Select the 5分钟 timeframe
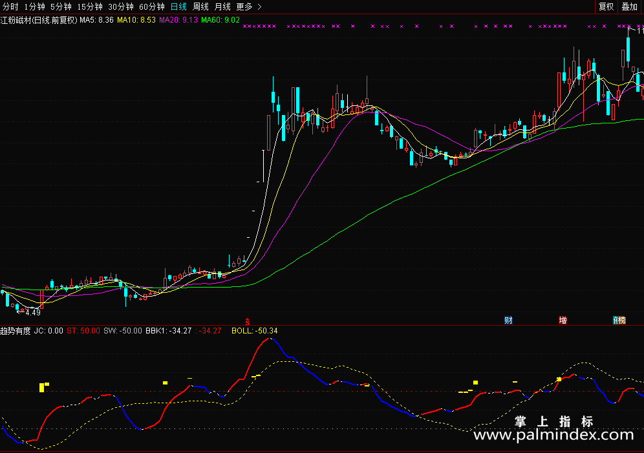This screenshot has width=644, height=453. (61, 6)
